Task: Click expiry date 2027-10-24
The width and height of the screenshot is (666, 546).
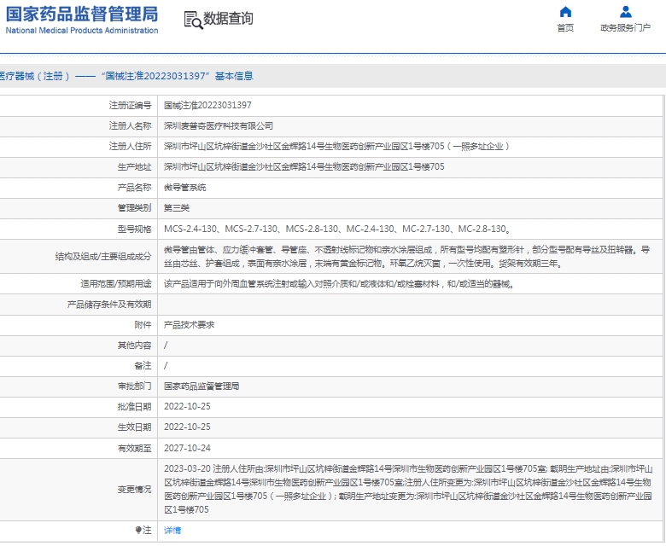Action: tap(187, 448)
